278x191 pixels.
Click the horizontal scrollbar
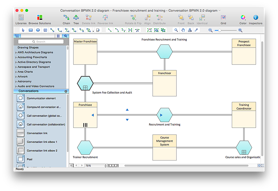pyautogui.click(x=186, y=166)
